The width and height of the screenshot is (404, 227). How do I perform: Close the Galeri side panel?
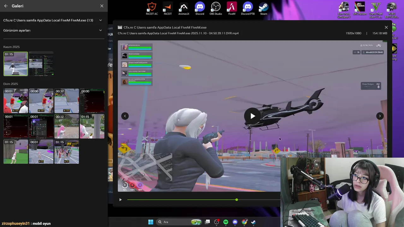102,6
